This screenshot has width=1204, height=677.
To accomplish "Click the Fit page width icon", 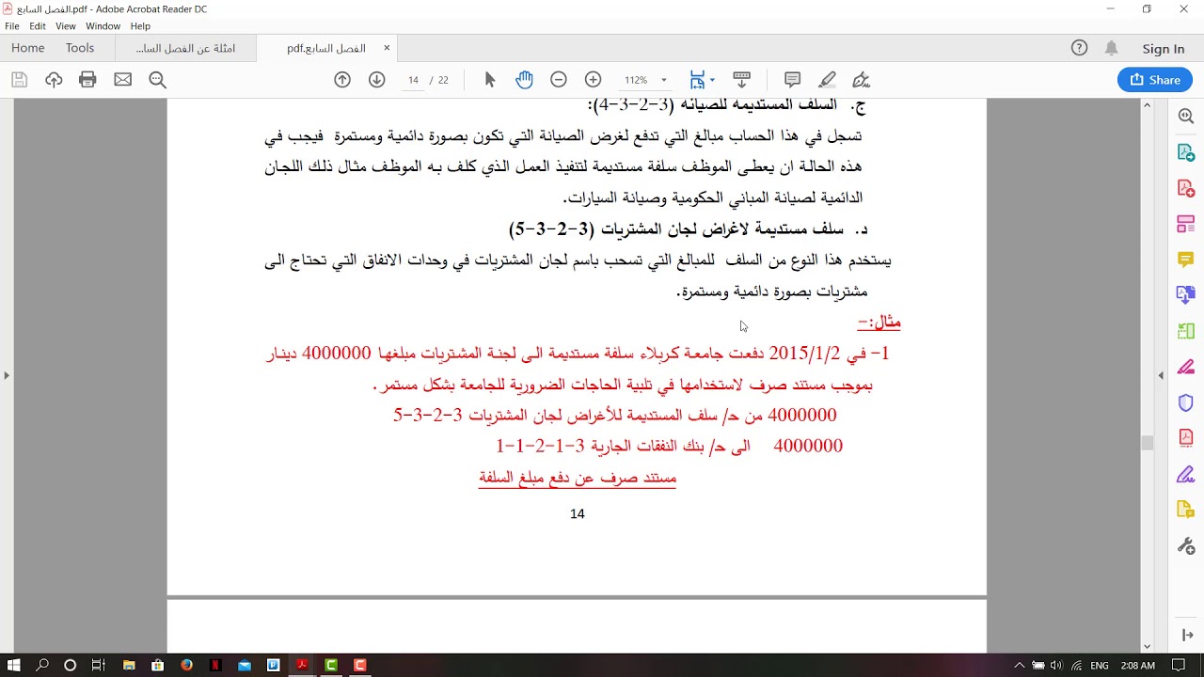I will (697, 80).
